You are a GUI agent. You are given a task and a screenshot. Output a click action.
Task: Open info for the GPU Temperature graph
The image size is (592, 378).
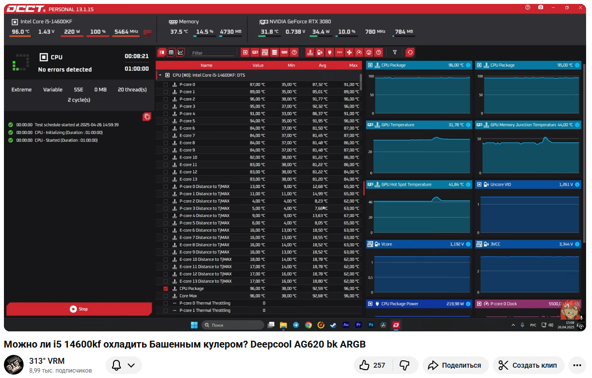coord(468,125)
